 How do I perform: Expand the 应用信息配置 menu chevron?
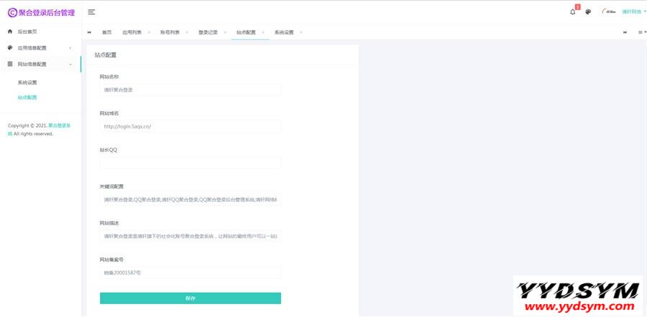point(70,48)
